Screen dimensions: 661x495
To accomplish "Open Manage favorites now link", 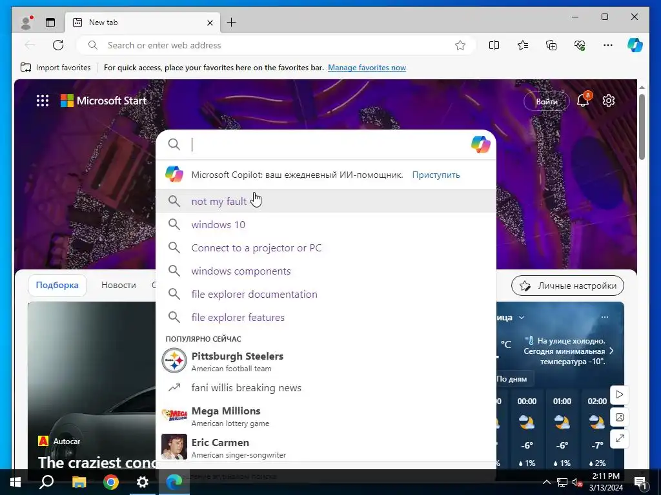I will 367,67.
